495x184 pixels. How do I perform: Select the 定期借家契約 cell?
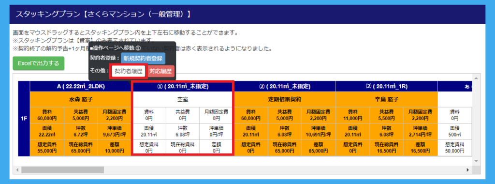click(x=285, y=99)
